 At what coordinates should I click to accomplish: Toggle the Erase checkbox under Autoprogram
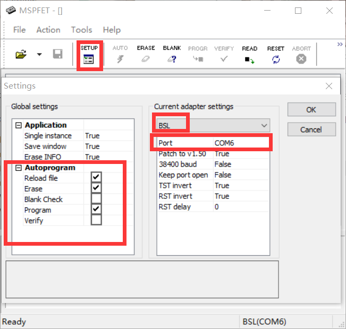96,188
